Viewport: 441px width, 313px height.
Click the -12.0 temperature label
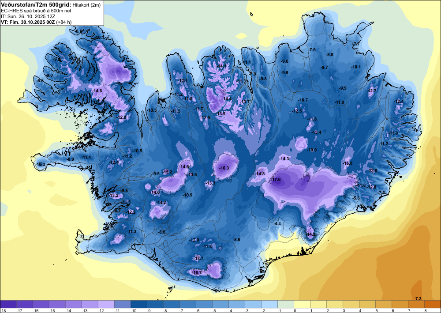372,171
